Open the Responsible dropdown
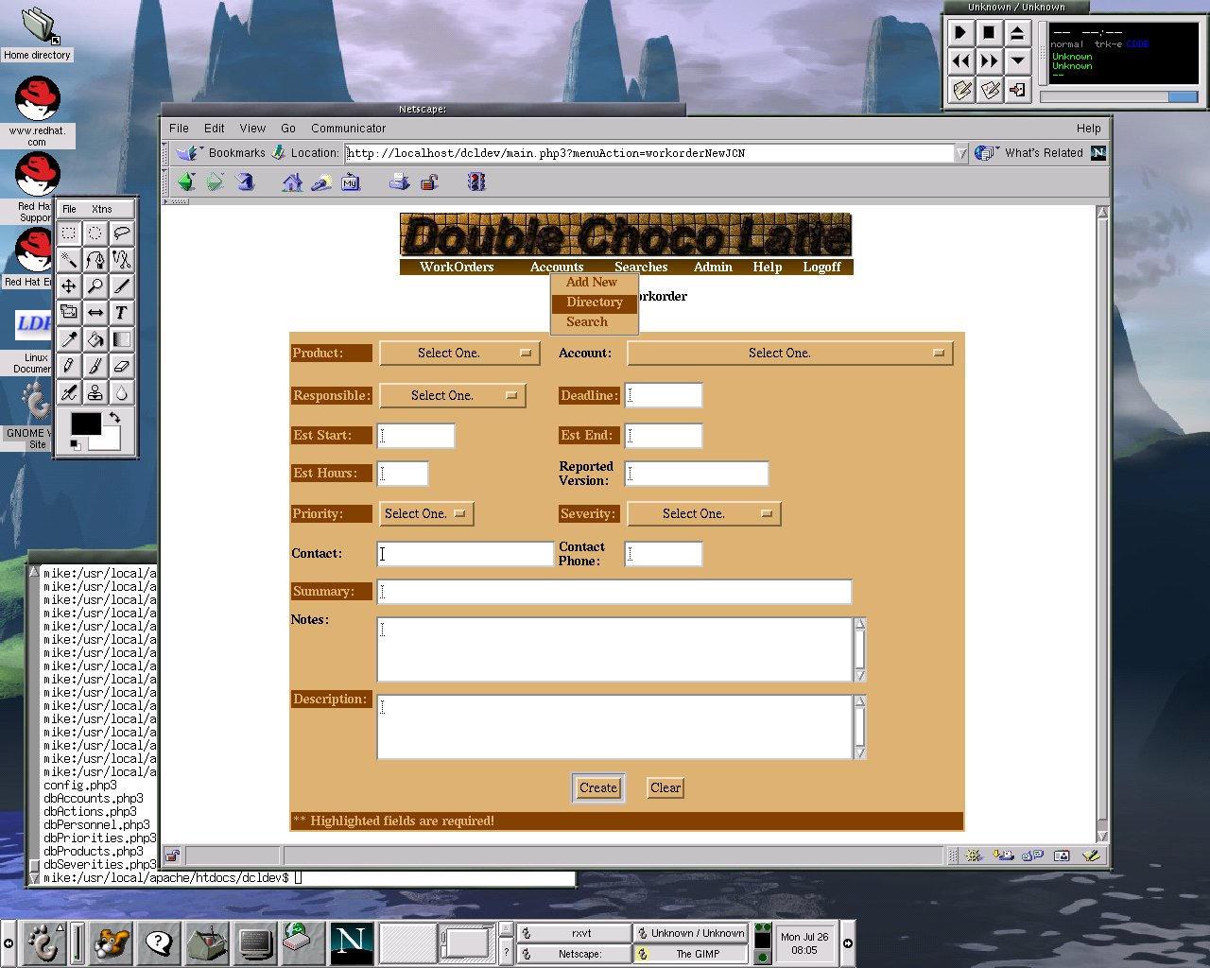1210x968 pixels. pos(452,395)
